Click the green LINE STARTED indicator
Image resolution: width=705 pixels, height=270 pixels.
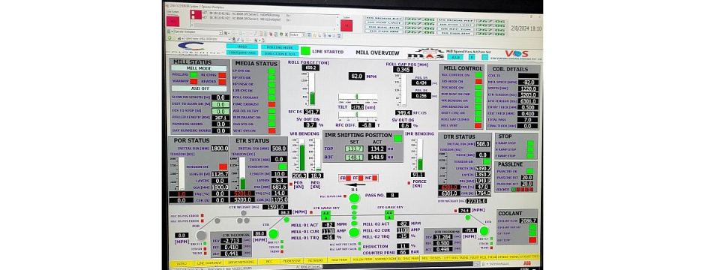click(305, 51)
